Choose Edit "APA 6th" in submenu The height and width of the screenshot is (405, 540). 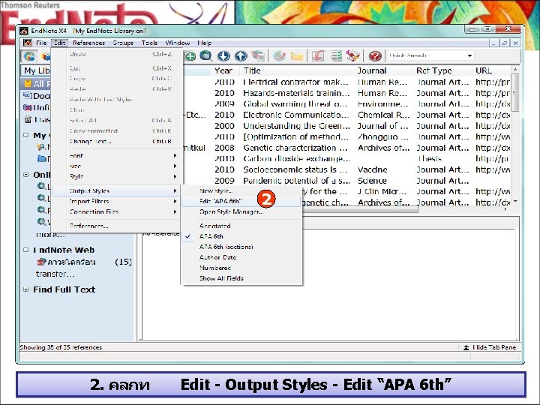[x=242, y=201]
